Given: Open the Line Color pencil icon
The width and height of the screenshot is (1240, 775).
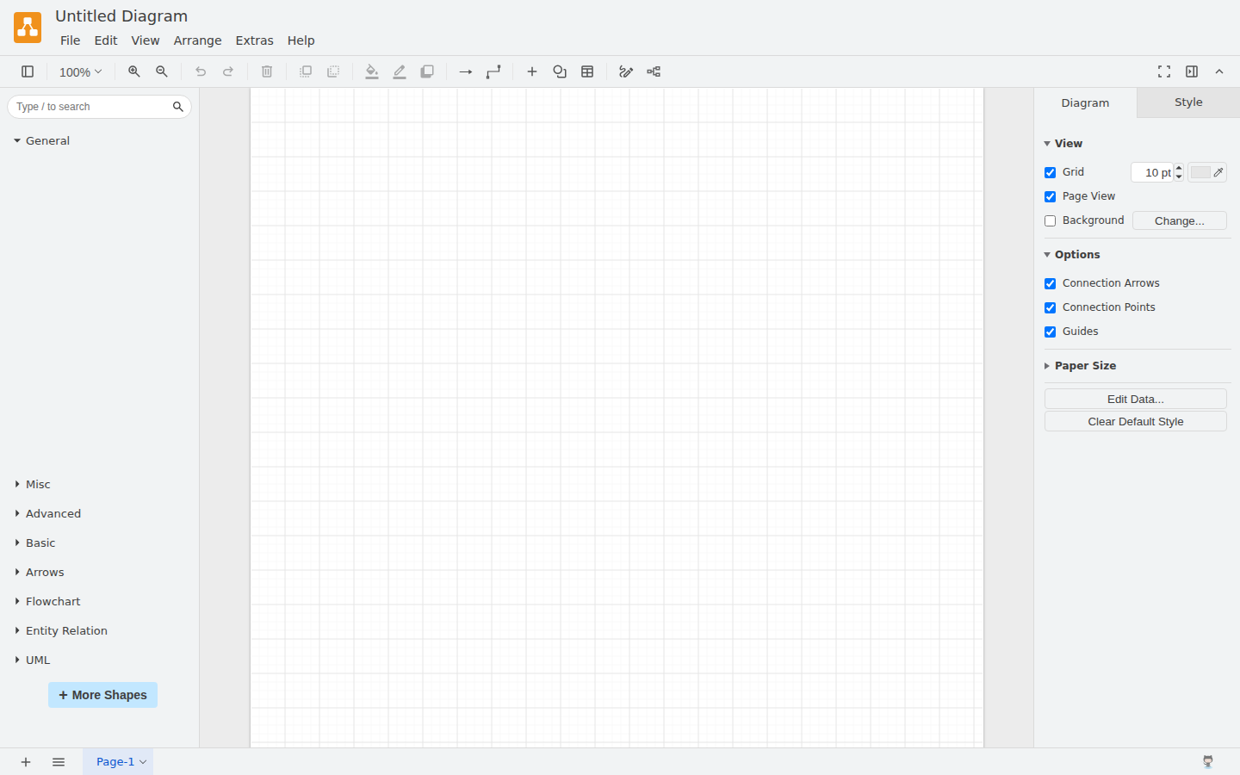Looking at the screenshot, I should 400,71.
